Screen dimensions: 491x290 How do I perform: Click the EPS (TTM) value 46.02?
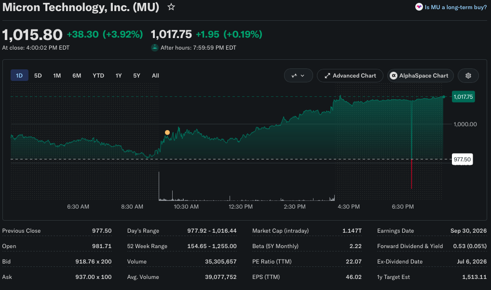(x=354, y=277)
